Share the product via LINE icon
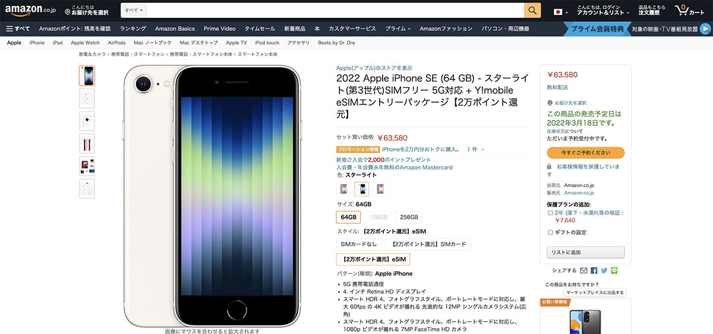Image resolution: width=713 pixels, height=334 pixels. 614,271
